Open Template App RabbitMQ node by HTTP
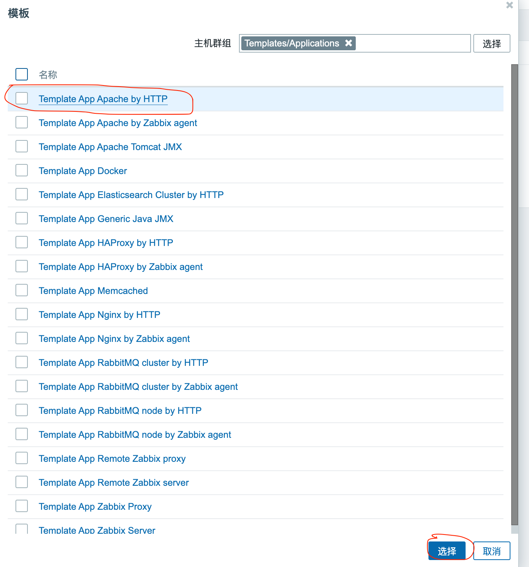The image size is (529, 567). coord(120,410)
